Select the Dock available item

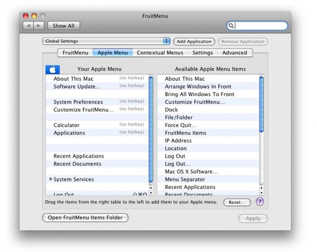coord(208,110)
